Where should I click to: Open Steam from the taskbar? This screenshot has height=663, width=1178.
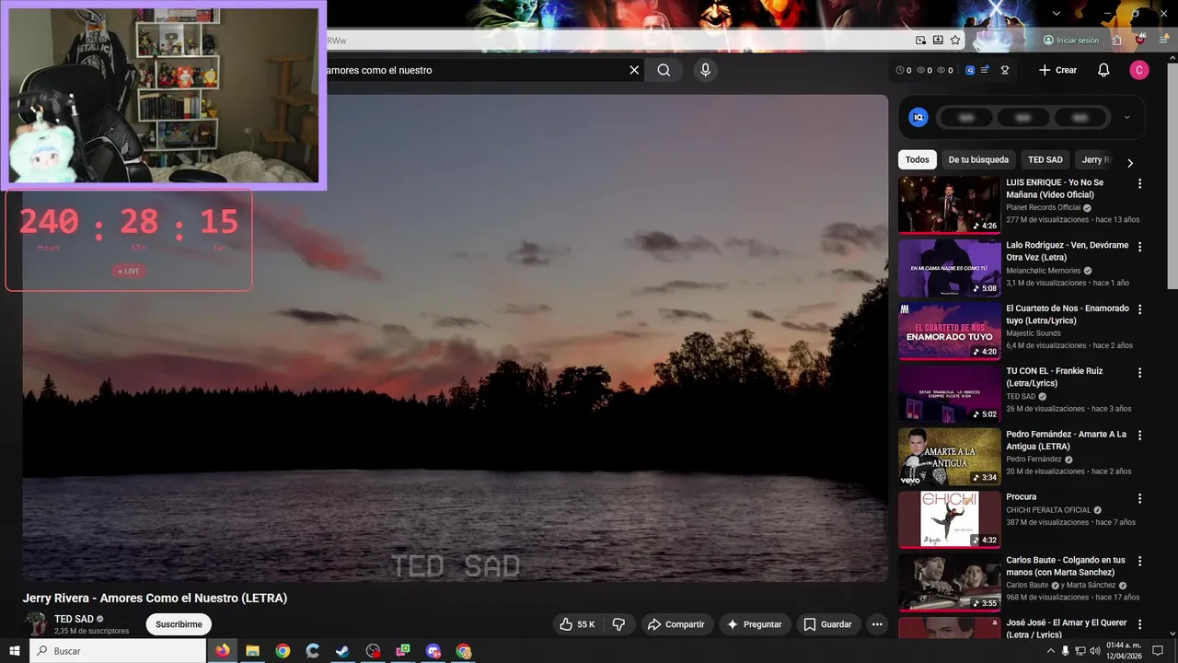tap(342, 651)
